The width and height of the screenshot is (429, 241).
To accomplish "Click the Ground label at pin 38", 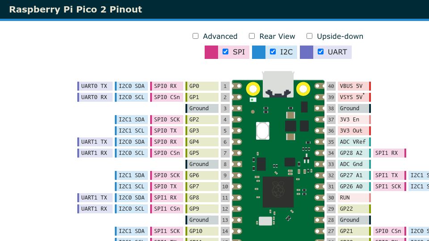I will (354, 108).
